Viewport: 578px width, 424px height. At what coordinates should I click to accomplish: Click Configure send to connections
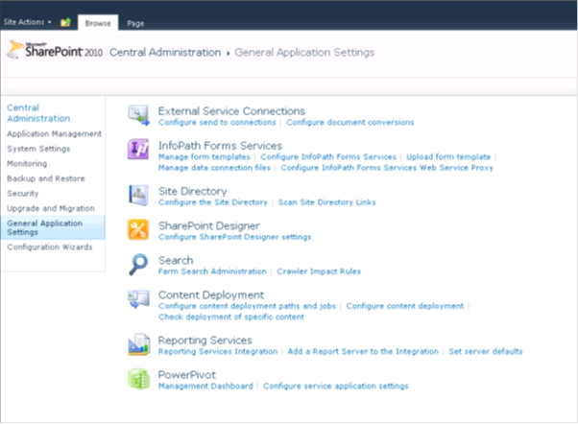pyautogui.click(x=217, y=122)
